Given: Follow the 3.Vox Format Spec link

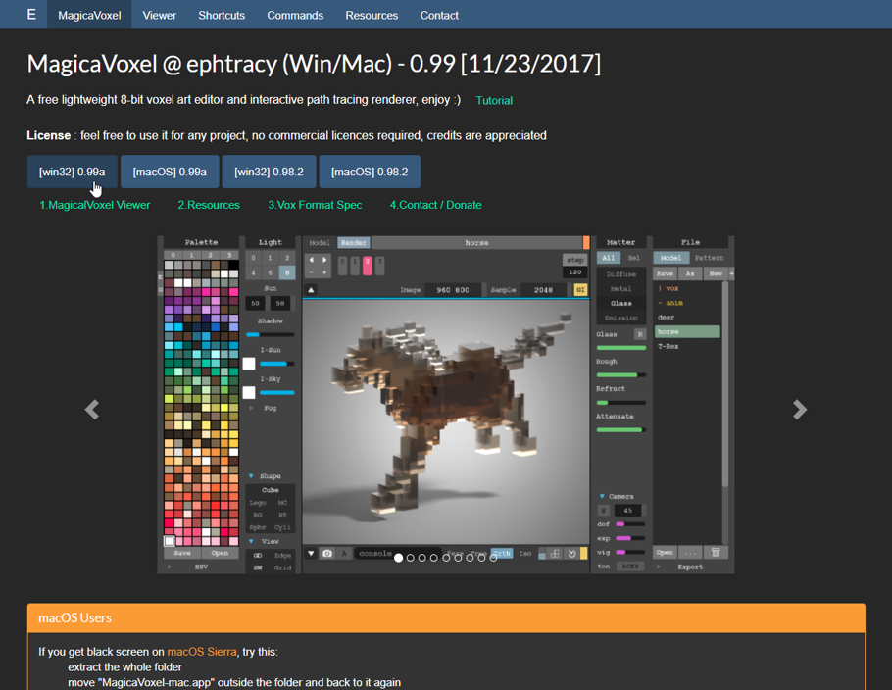Looking at the screenshot, I should point(315,205).
